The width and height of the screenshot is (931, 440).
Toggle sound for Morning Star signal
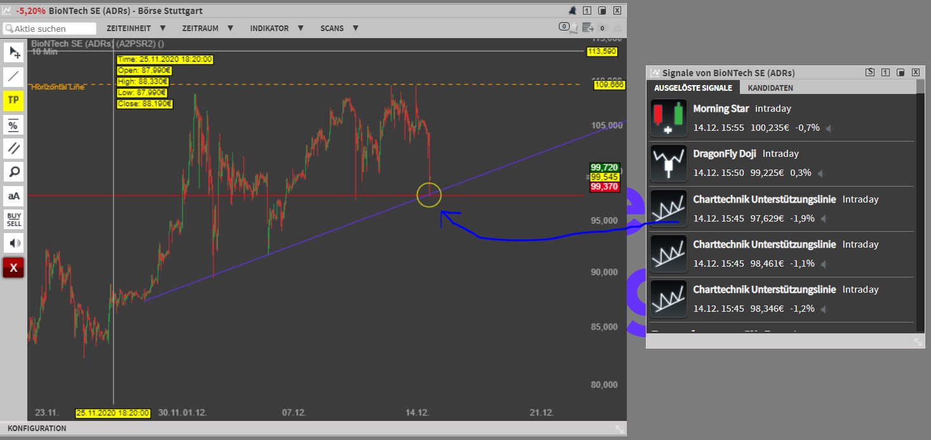pyautogui.click(x=829, y=128)
